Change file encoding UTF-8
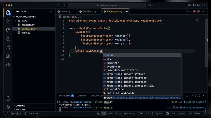The height and width of the screenshot is (118, 211). pyautogui.click(x=140, y=114)
